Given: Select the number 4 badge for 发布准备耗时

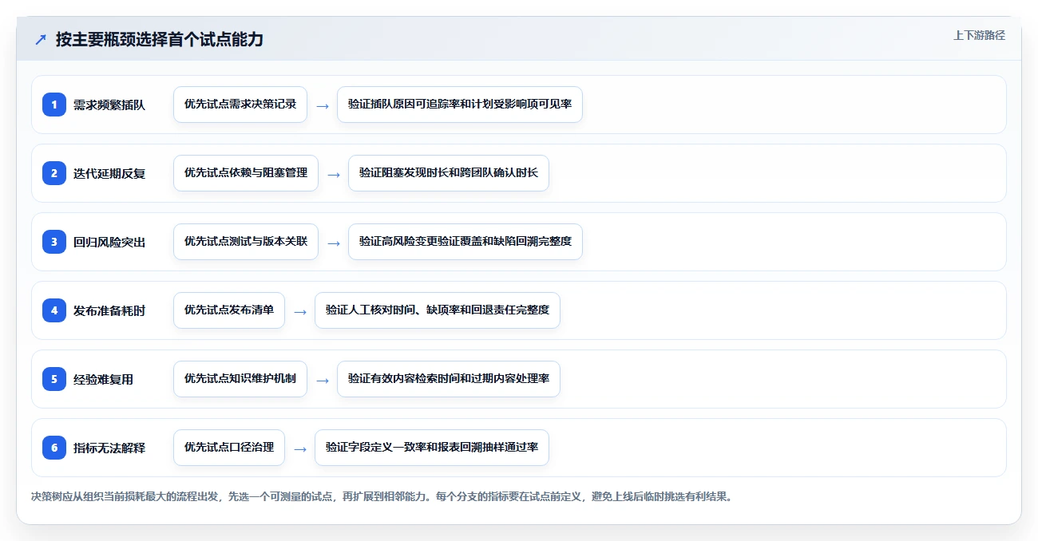Looking at the screenshot, I should 54,310.
